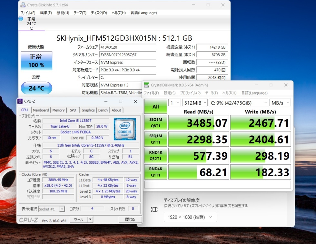Start the RND4K Q32T1 test

(155, 155)
